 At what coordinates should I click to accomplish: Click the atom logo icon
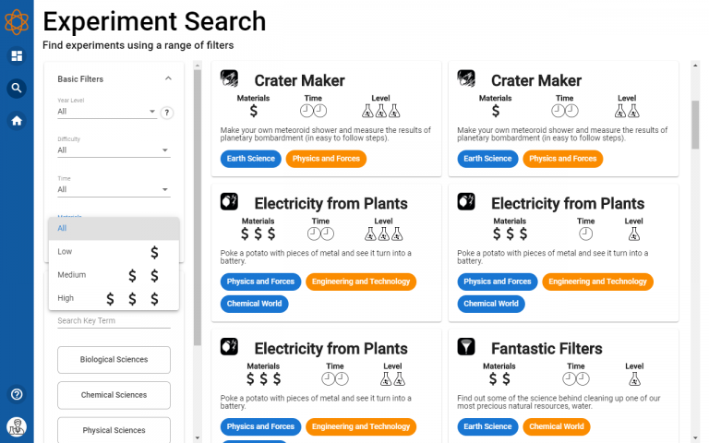[x=17, y=19]
